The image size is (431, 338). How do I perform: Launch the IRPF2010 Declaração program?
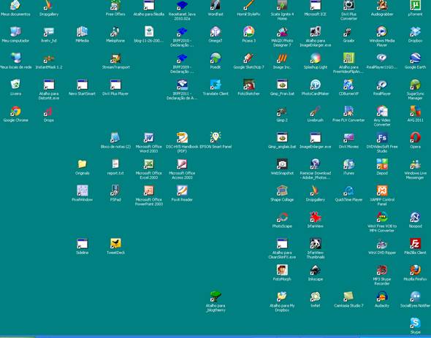182,31
